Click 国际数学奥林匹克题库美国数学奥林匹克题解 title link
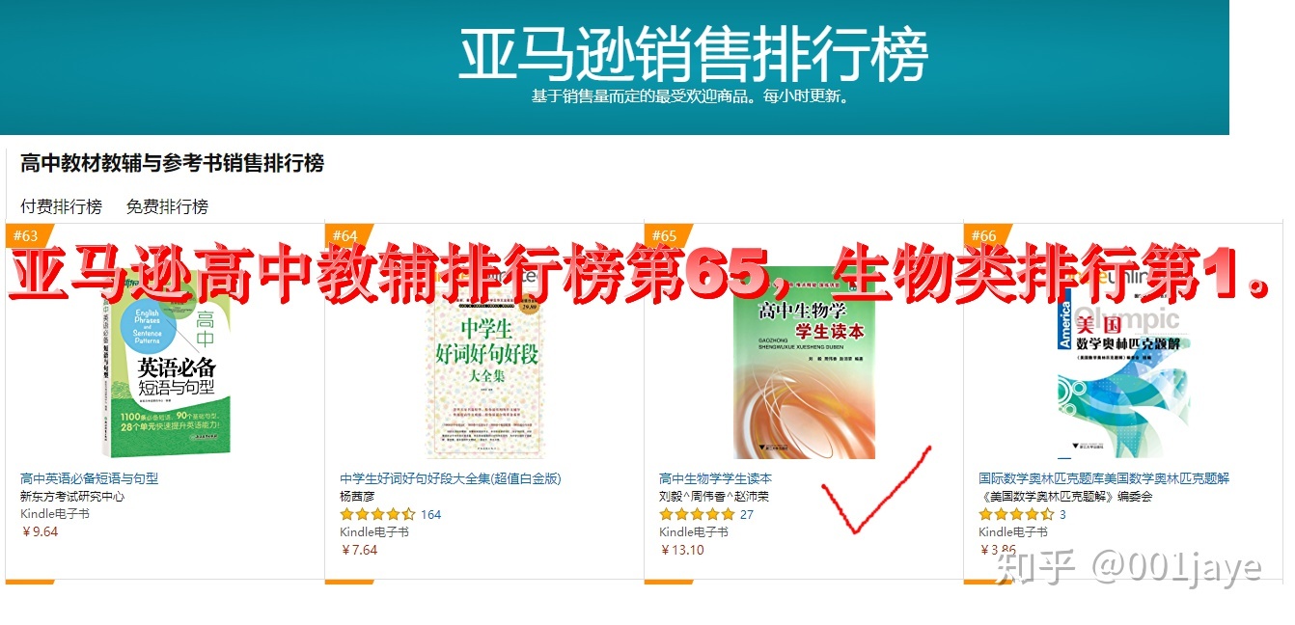Screen dimensions: 1295x625 1104,478
